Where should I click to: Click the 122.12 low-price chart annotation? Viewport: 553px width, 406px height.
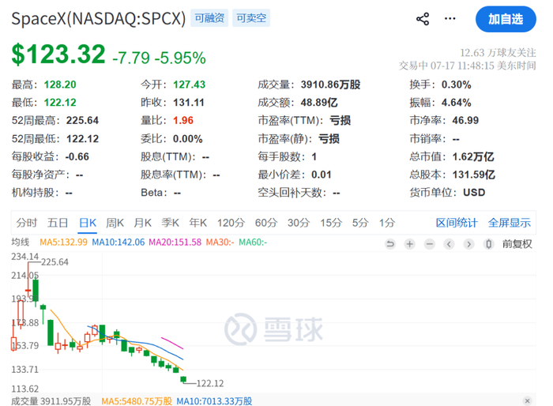(210, 383)
